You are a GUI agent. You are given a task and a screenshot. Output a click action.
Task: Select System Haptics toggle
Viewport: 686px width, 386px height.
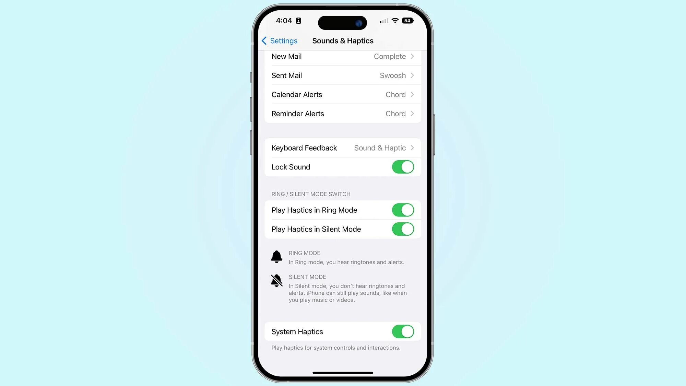pyautogui.click(x=403, y=331)
